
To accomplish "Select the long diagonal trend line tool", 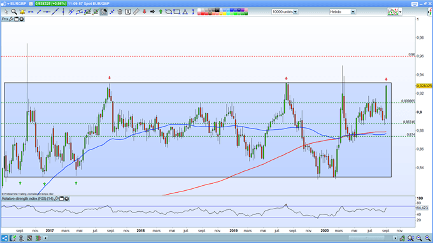I will [55, 12].
